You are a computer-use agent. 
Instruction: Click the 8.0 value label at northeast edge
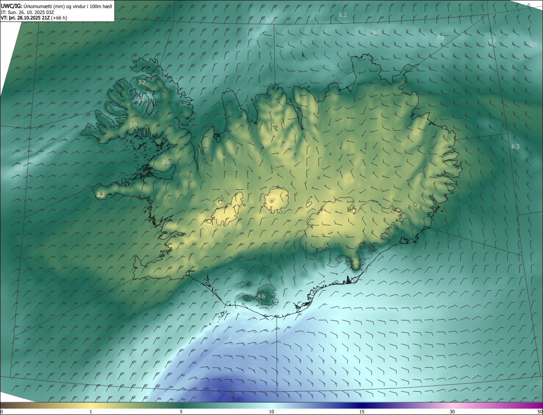pyautogui.click(x=533, y=45)
